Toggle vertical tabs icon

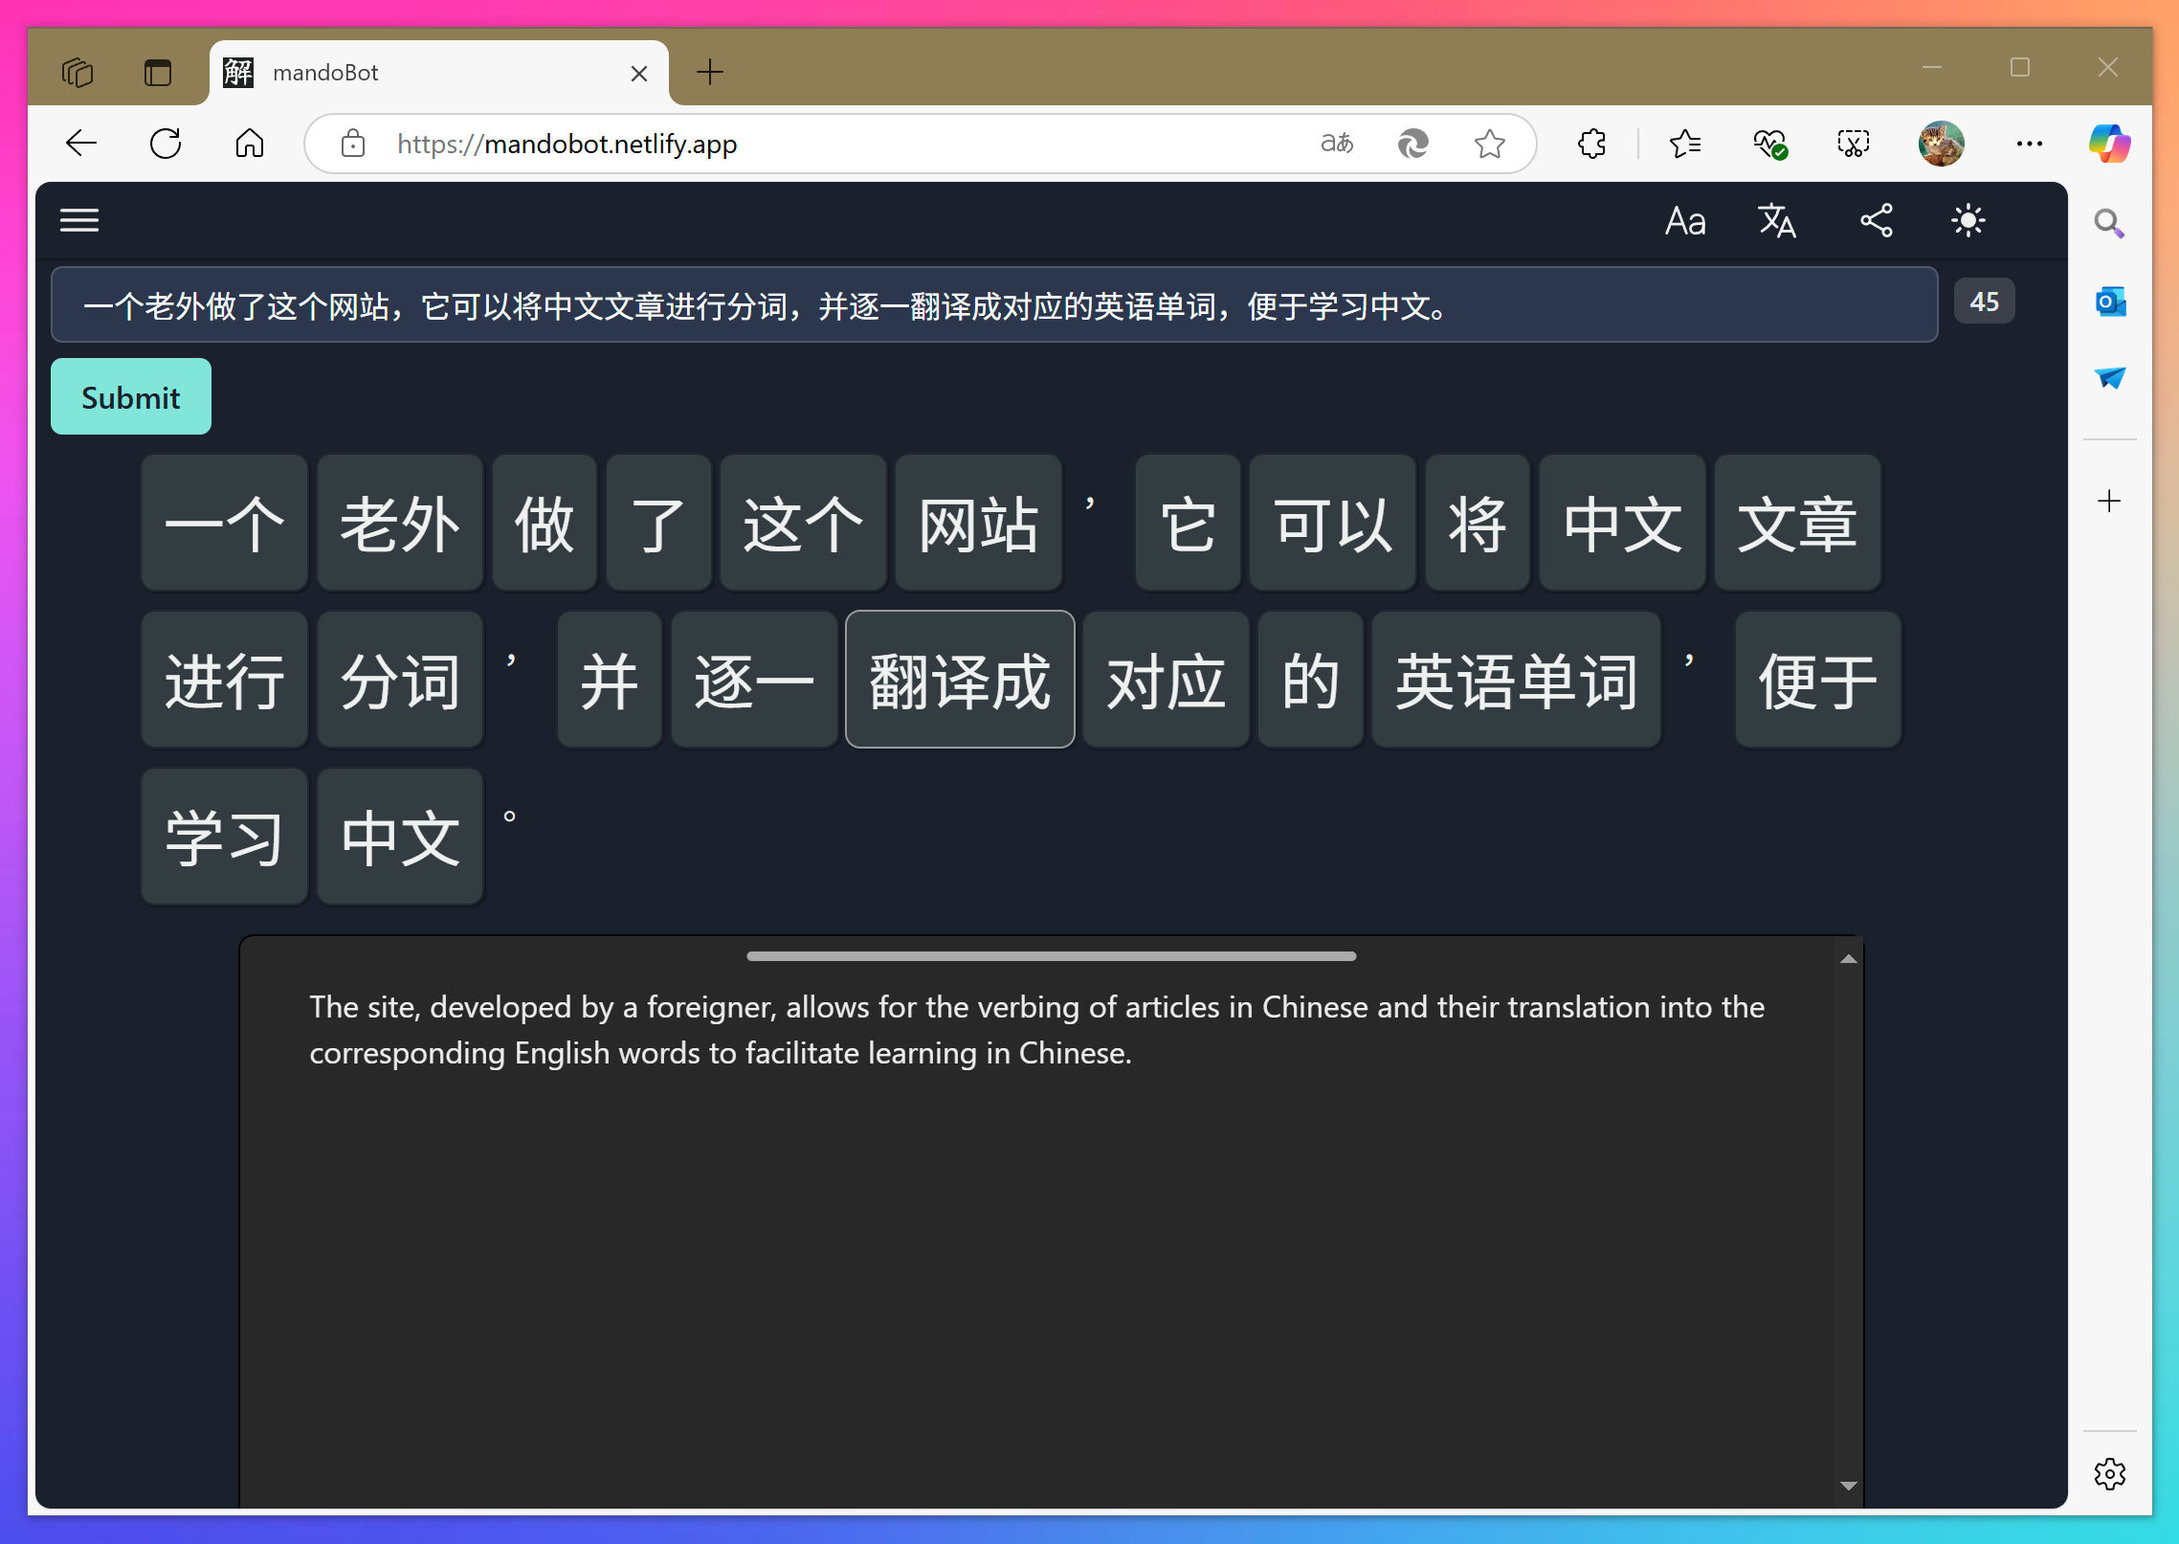click(158, 73)
